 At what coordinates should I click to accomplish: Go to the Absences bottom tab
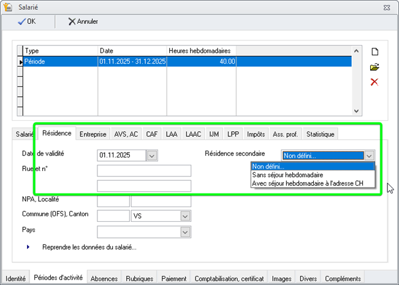click(104, 278)
